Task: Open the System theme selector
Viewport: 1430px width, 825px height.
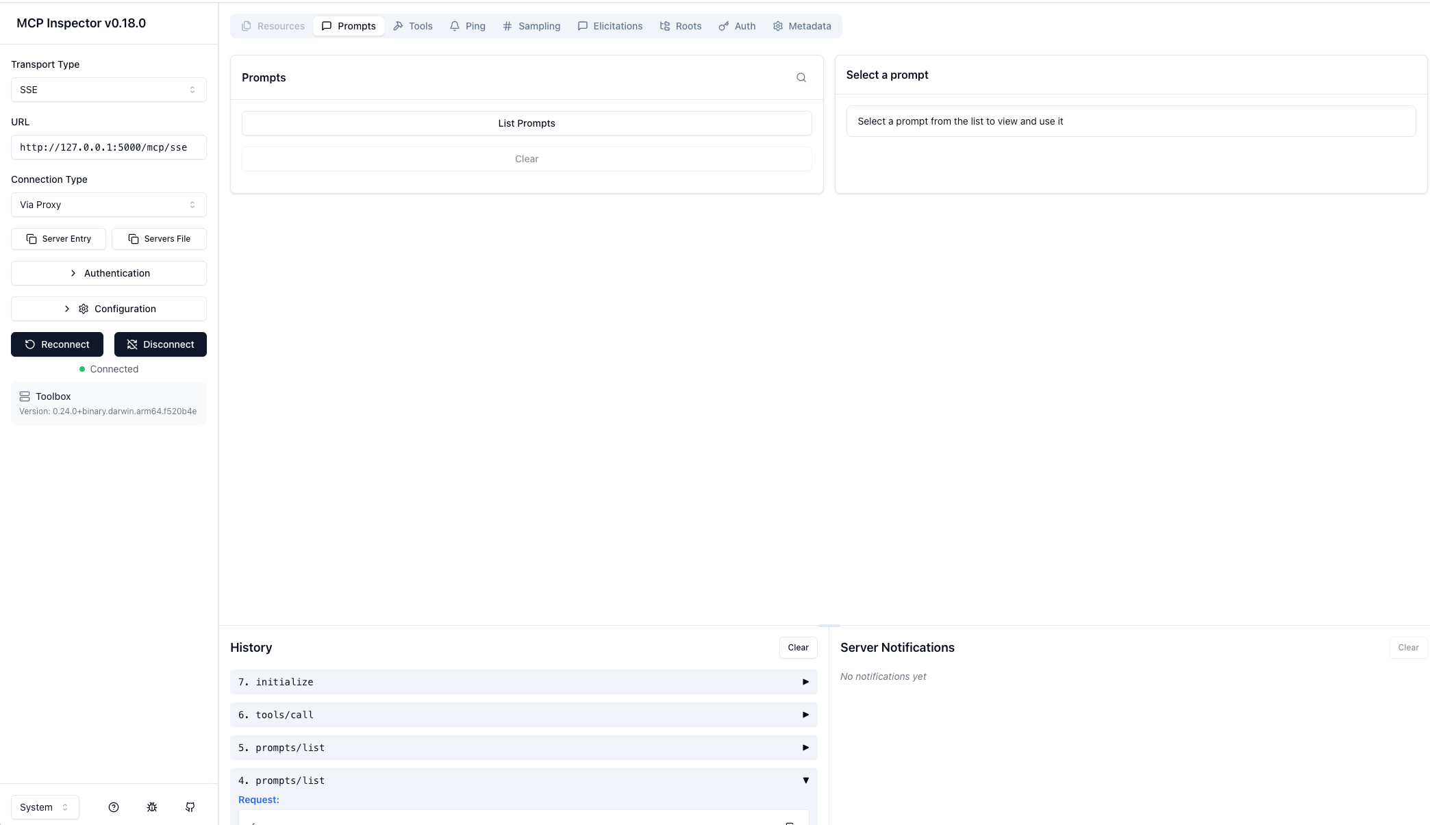Action: pos(45,807)
